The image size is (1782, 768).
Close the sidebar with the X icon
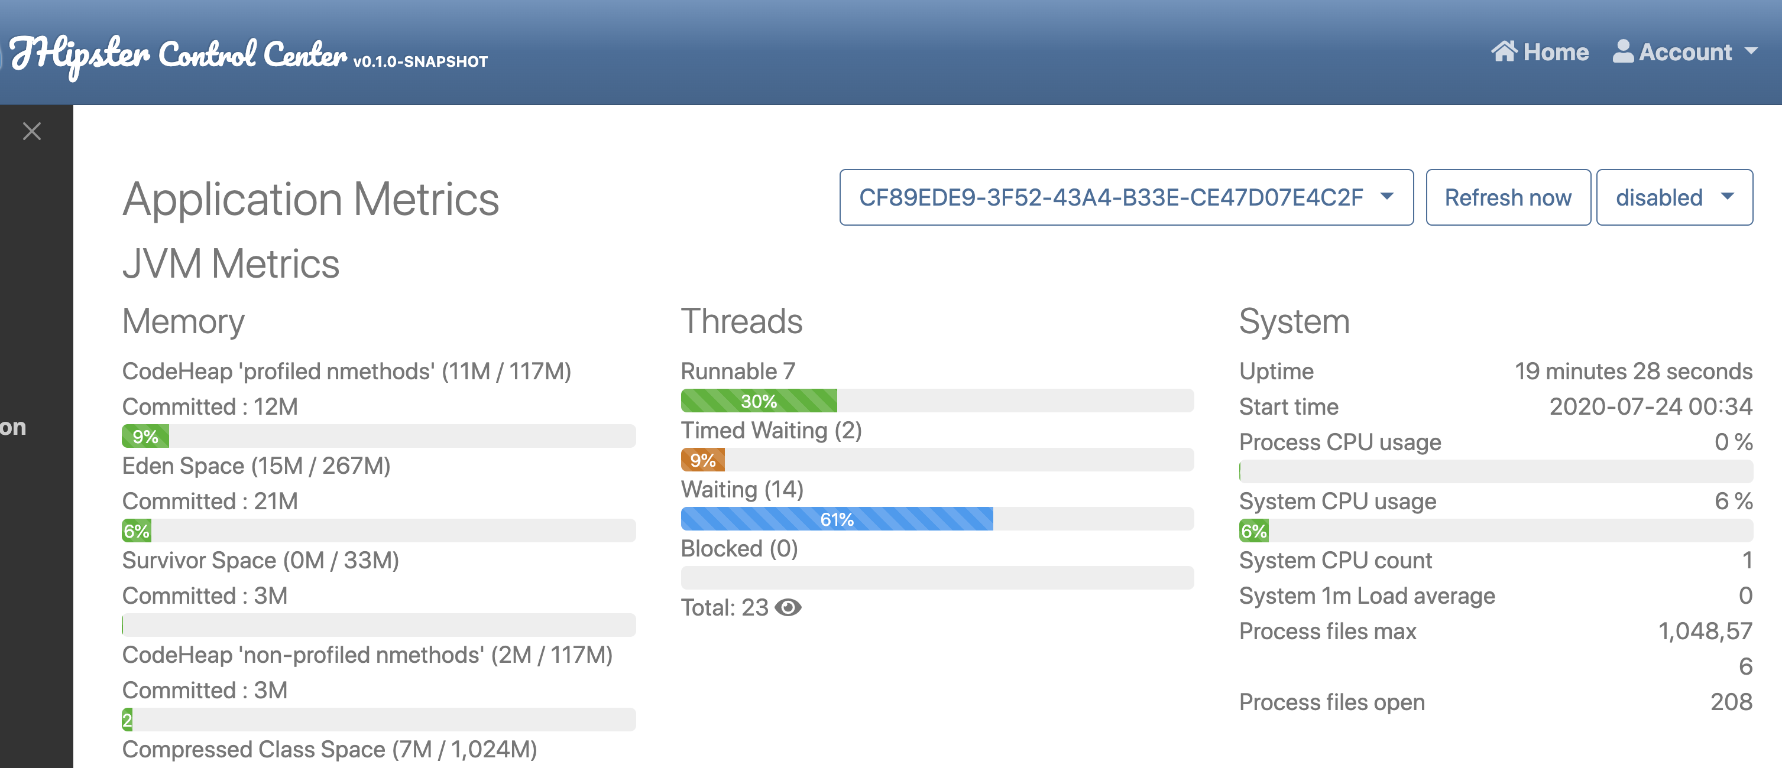point(32,131)
